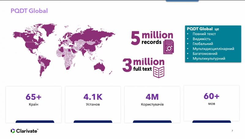Viewport: 245px width, 139px height.
Task: Click the '4M' statistic
Action: (152, 97)
